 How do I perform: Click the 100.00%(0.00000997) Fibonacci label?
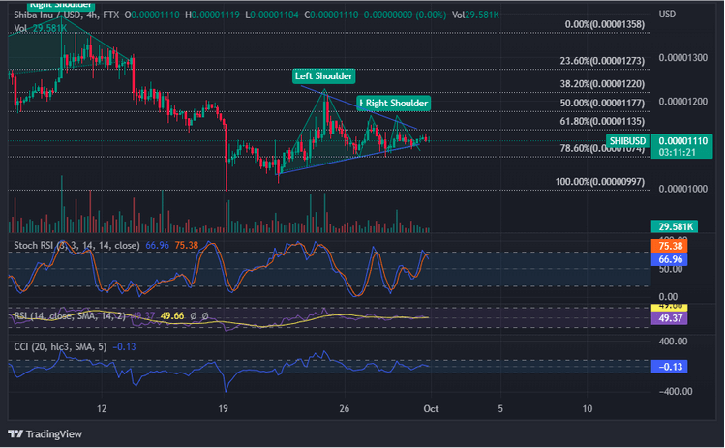pos(600,181)
